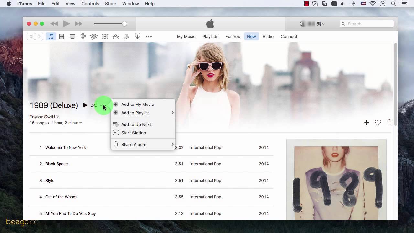This screenshot has height=233, width=414.
Task: Open the iTunes U graduation cap icon
Action: pos(94,36)
